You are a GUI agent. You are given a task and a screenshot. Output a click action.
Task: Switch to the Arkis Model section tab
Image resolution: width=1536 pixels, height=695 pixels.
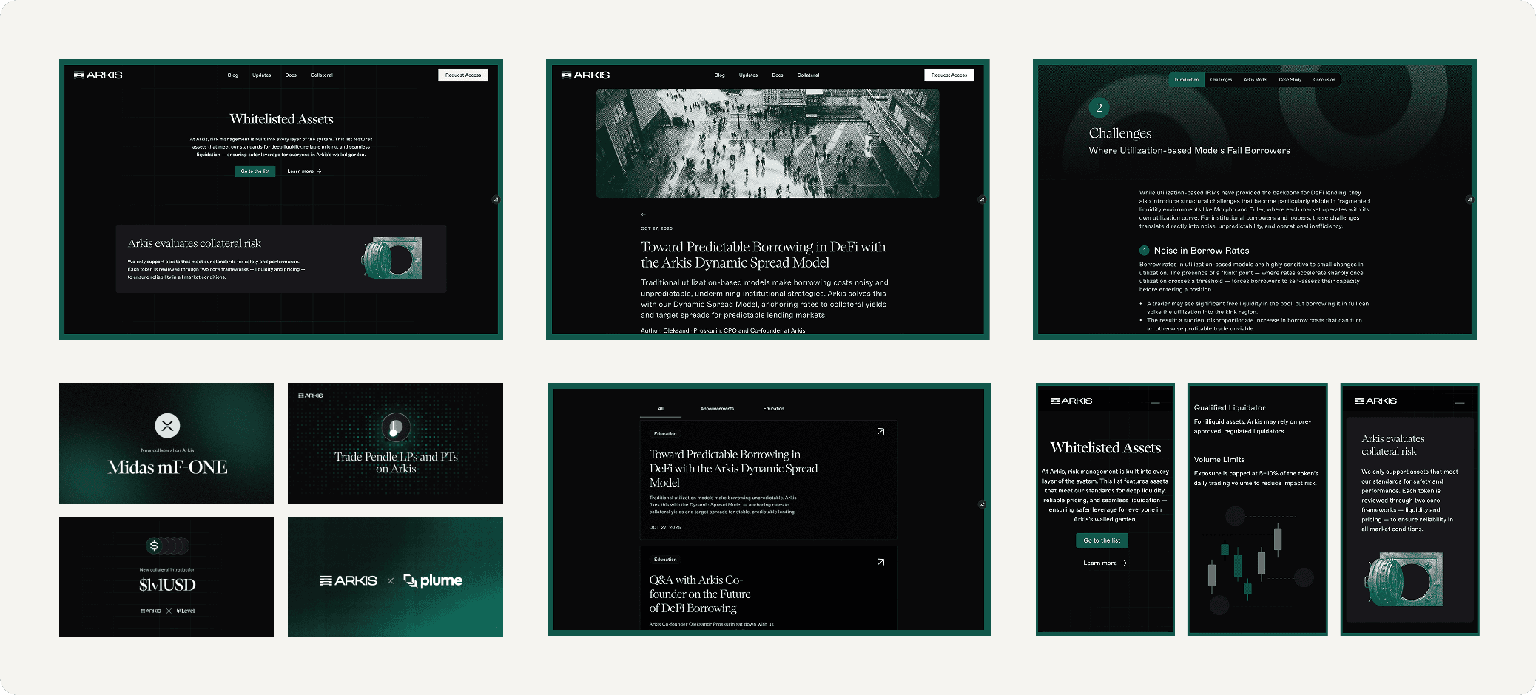pos(1256,80)
